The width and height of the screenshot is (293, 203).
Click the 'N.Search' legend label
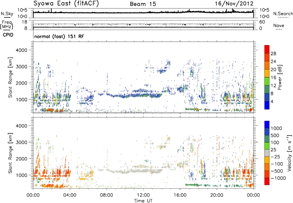point(283,14)
